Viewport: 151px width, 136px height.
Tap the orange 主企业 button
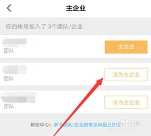[x=126, y=47]
